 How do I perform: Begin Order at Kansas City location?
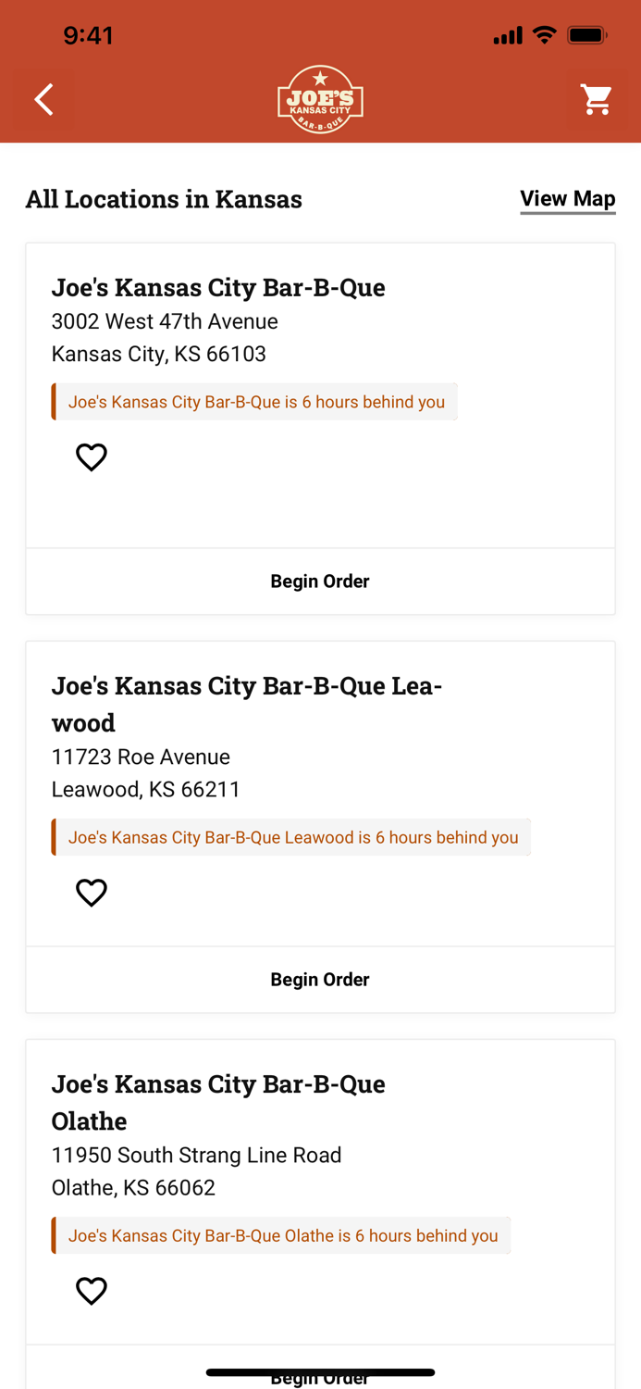pos(320,581)
